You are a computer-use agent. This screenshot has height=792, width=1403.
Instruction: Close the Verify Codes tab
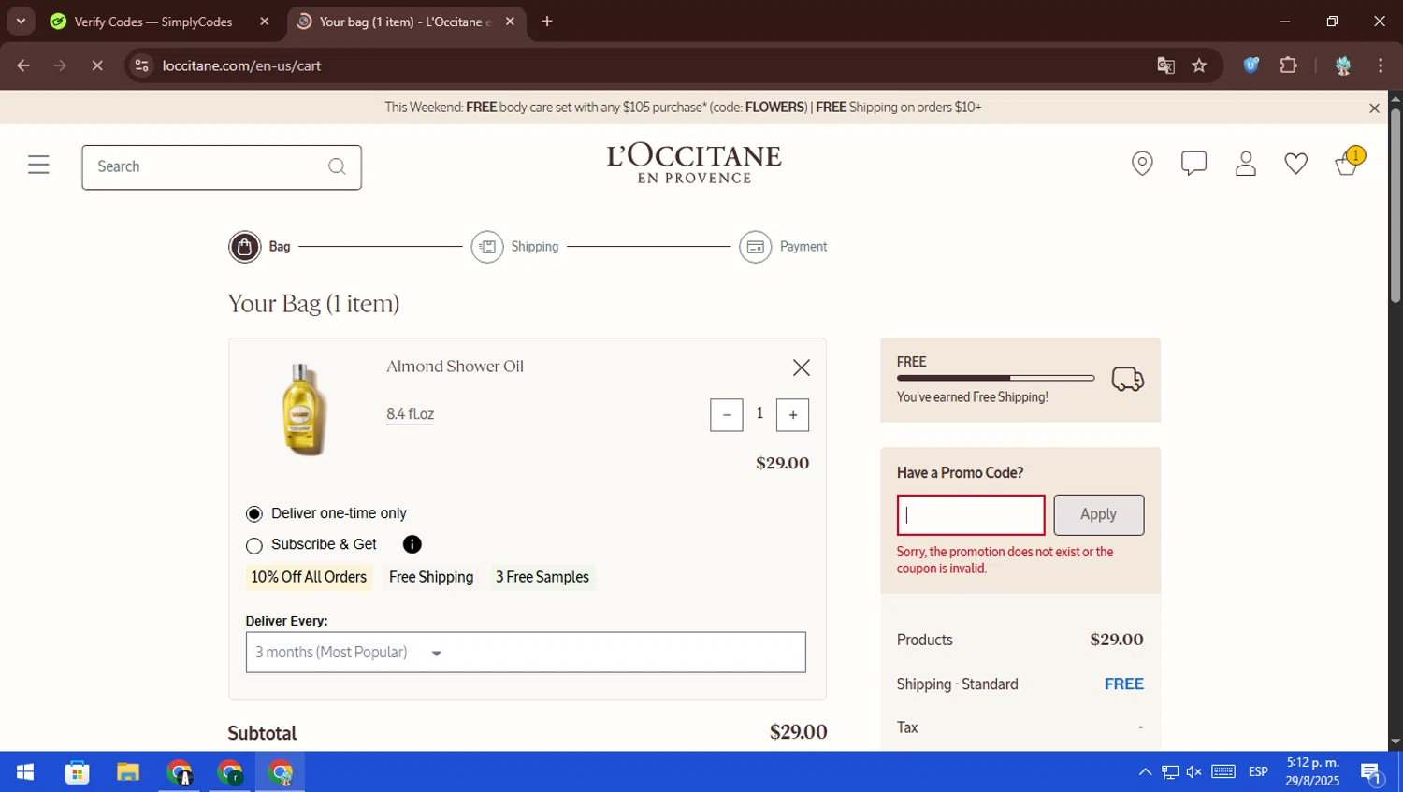(265, 22)
